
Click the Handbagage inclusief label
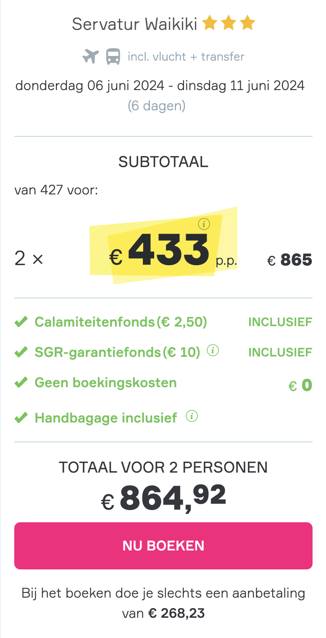(x=106, y=418)
